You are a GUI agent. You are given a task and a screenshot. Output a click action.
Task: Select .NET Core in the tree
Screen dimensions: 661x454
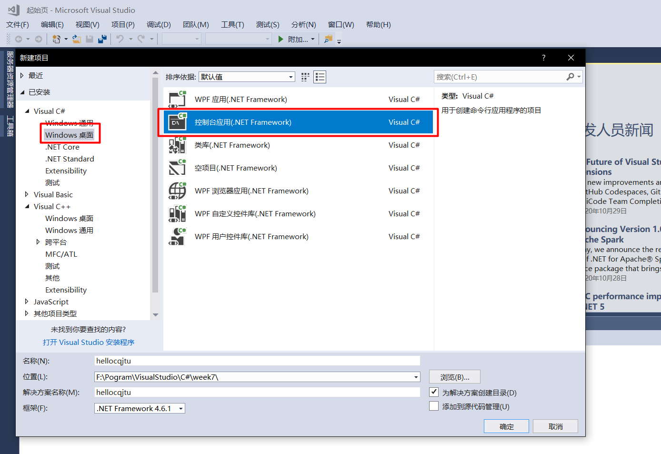pyautogui.click(x=62, y=147)
